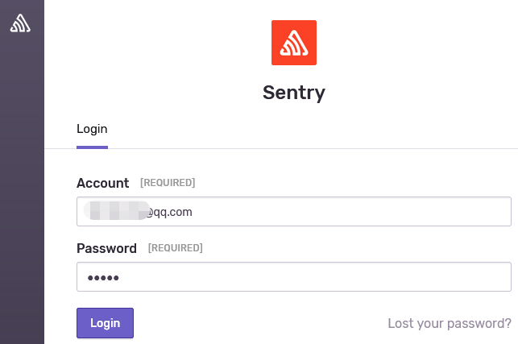Place cursor after @qq.com text
The width and height of the screenshot is (518, 344).
[x=193, y=212]
